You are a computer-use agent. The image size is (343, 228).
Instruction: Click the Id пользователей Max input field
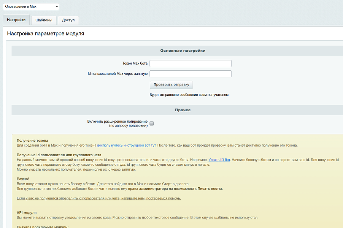click(x=191, y=74)
